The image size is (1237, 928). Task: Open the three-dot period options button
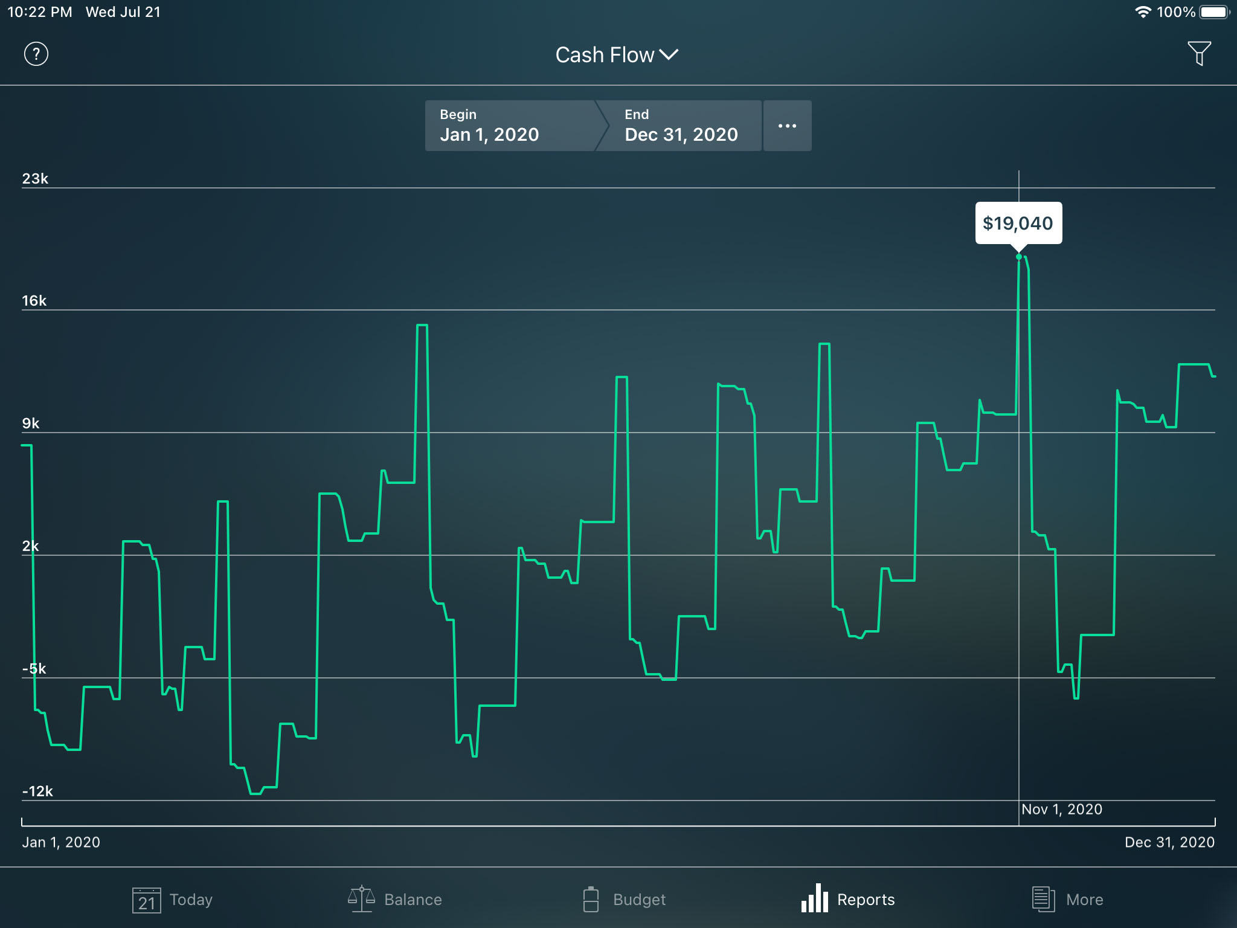(787, 126)
